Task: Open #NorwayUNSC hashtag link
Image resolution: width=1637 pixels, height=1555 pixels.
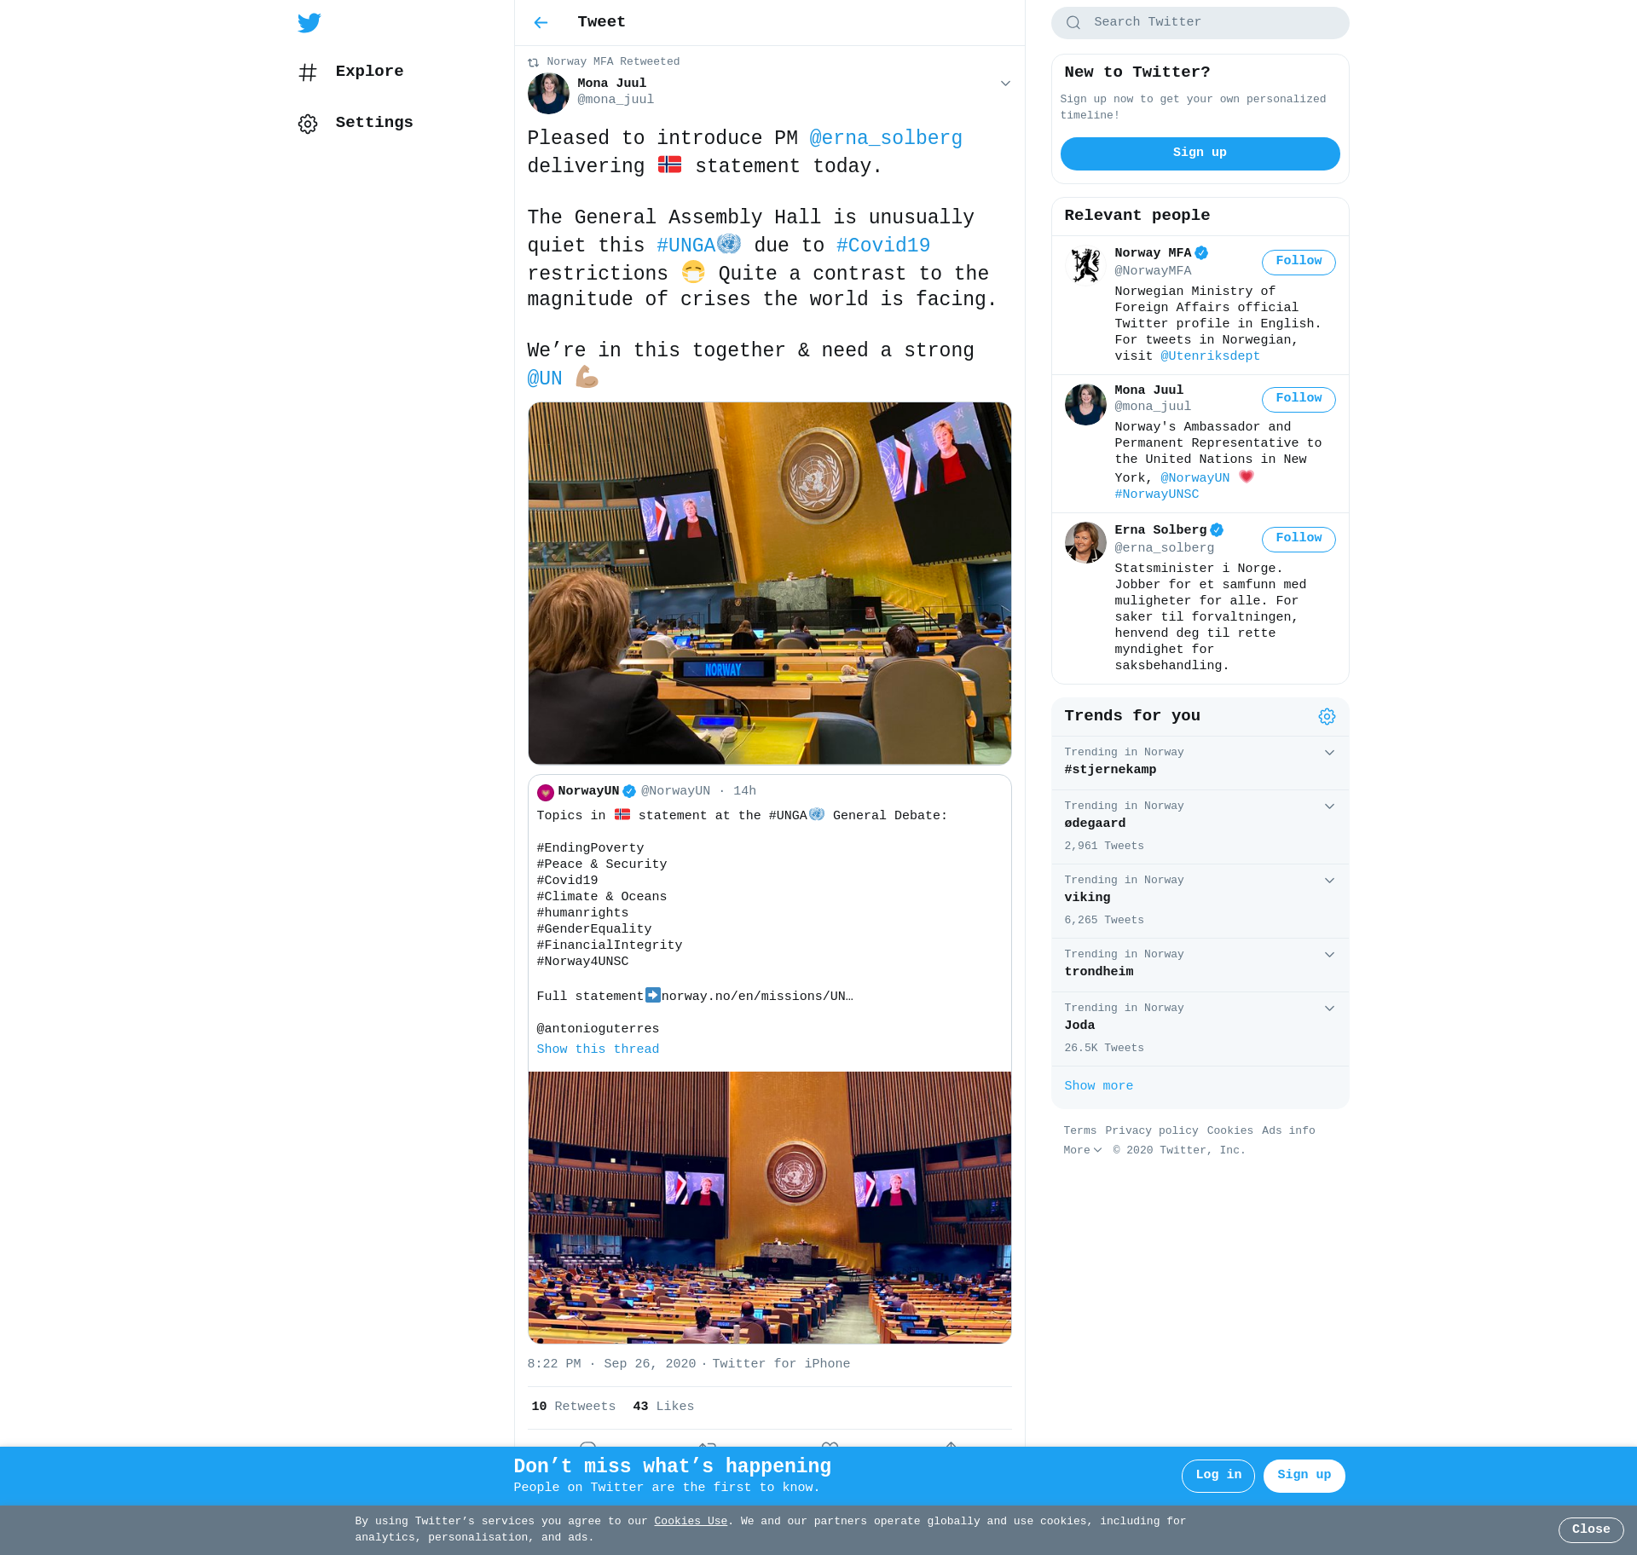Action: pyautogui.click(x=1156, y=494)
